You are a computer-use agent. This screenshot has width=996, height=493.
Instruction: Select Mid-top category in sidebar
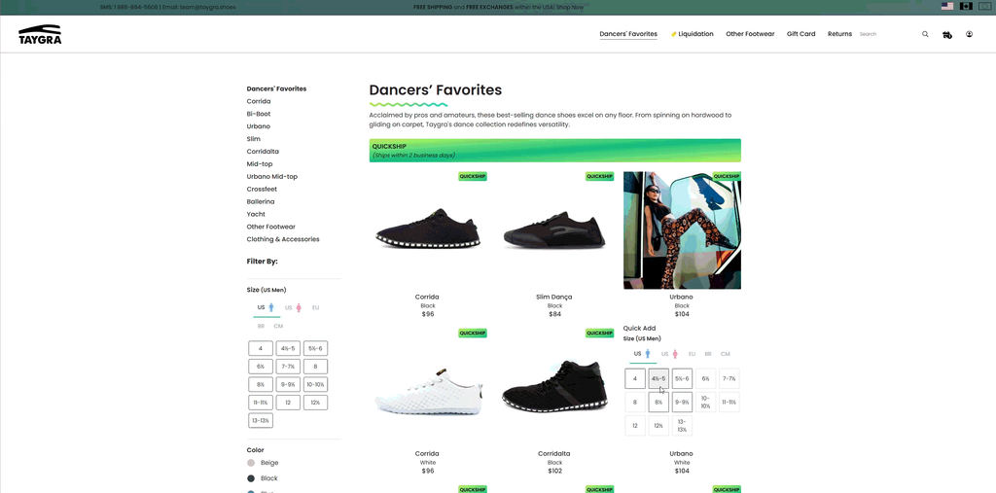pos(259,164)
